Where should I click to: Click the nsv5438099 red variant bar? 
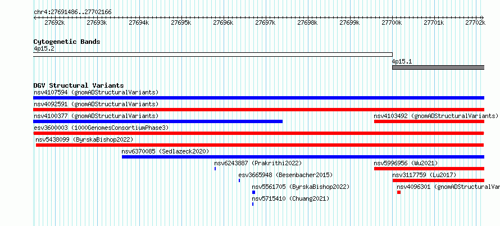pos(260,145)
